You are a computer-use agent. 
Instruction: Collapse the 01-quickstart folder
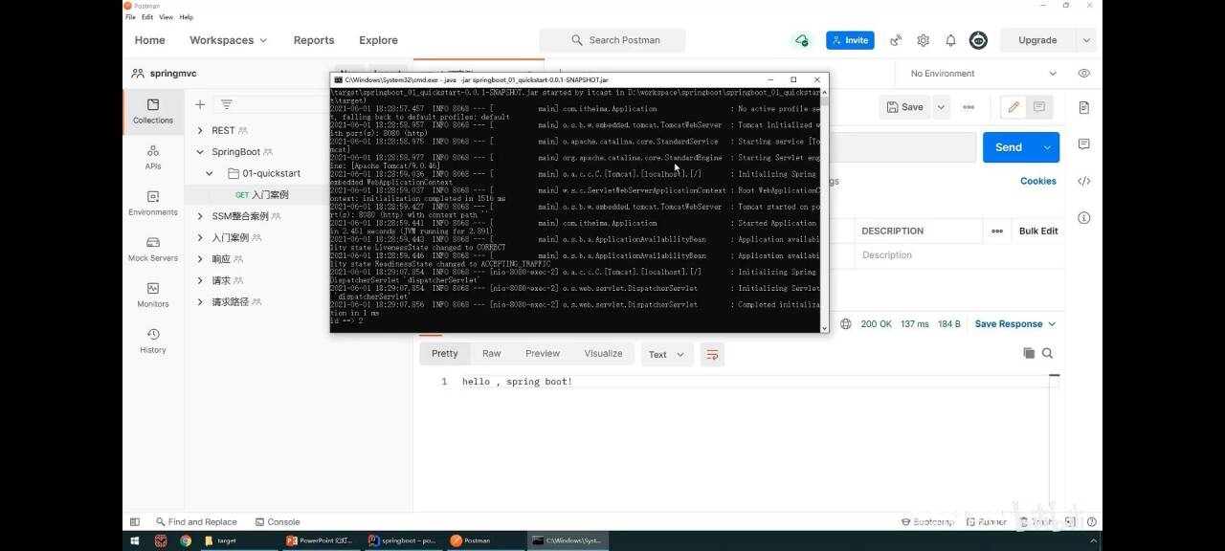[210, 173]
